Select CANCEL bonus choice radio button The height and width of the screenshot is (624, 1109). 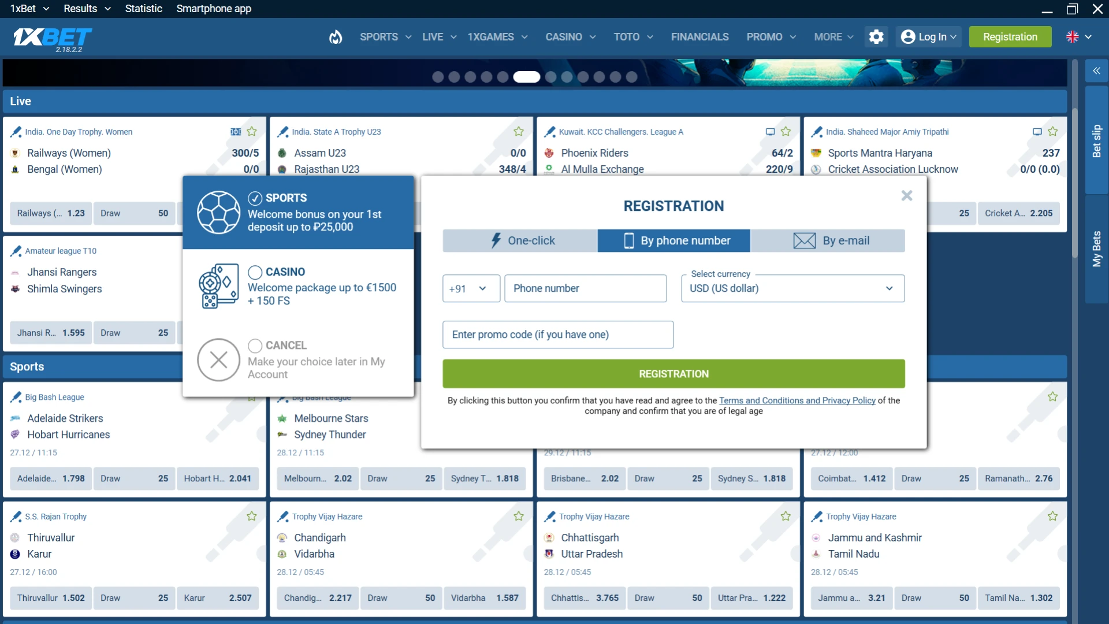(x=254, y=345)
